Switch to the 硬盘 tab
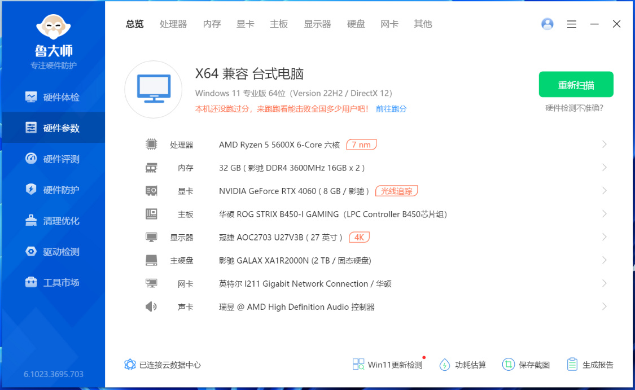Viewport: 635px width, 390px height. click(356, 24)
